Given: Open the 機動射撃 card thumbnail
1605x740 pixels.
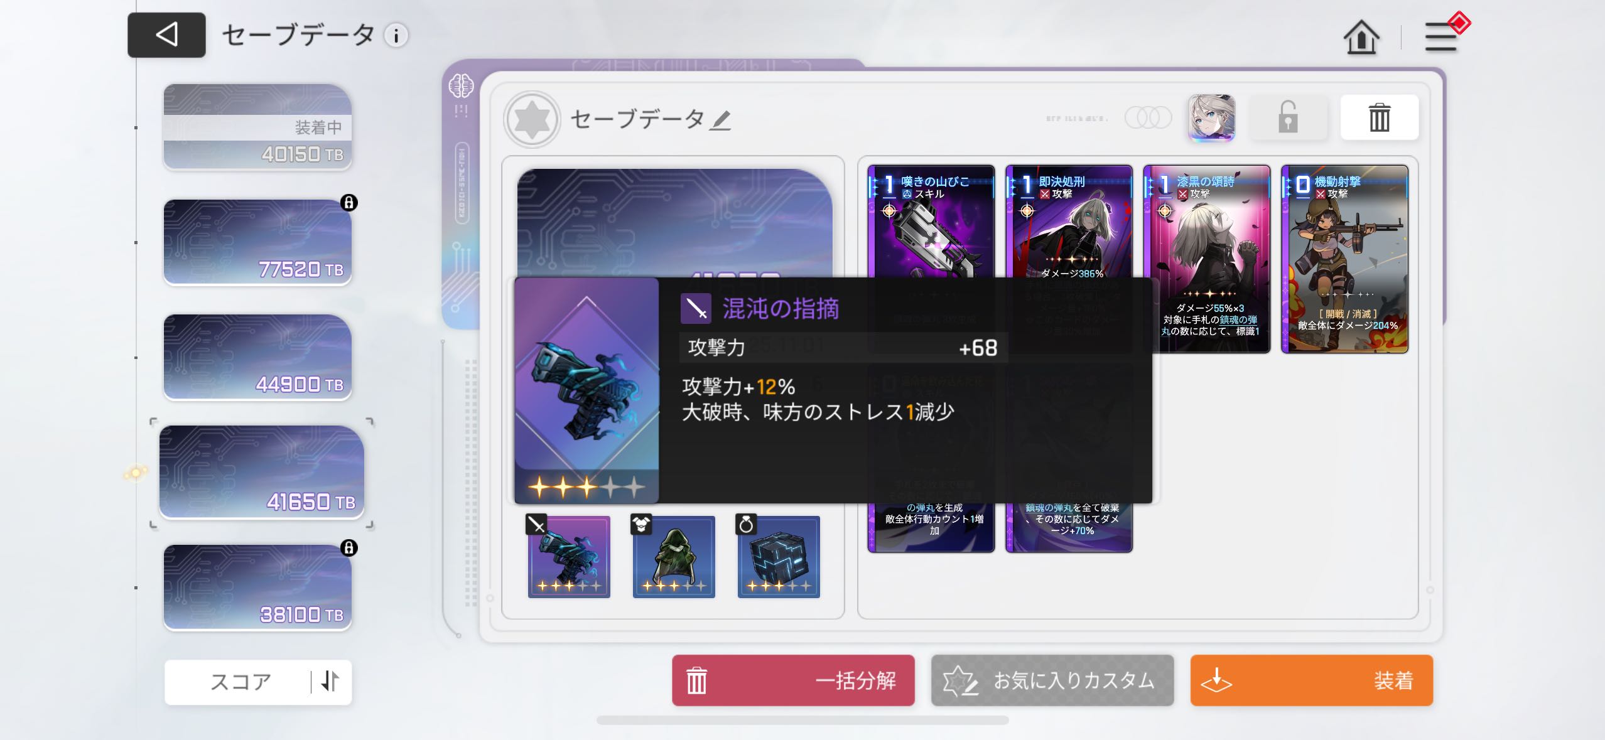Looking at the screenshot, I should [1344, 259].
